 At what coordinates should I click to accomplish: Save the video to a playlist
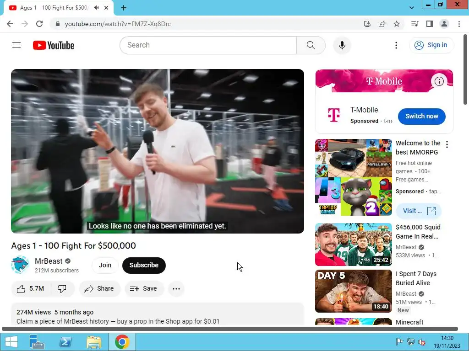point(144,289)
